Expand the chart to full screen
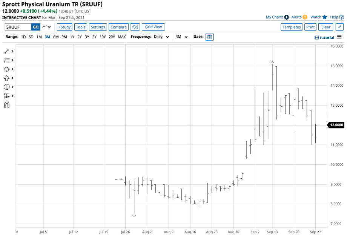This screenshot has width=353, height=239. pyautogui.click(x=339, y=27)
